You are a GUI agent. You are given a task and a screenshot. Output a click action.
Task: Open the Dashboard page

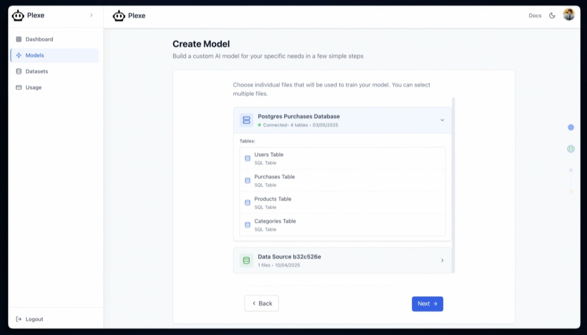pos(39,39)
